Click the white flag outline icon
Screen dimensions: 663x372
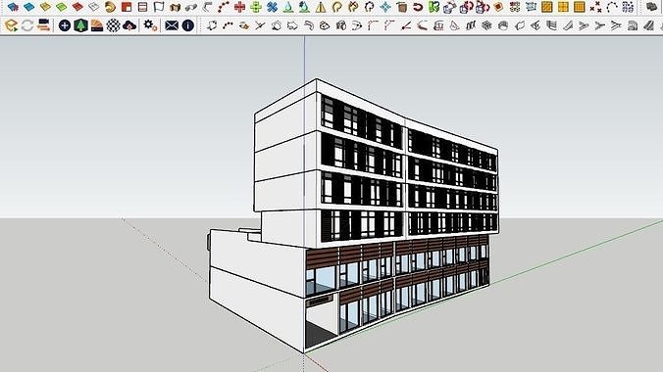pyautogui.click(x=159, y=7)
